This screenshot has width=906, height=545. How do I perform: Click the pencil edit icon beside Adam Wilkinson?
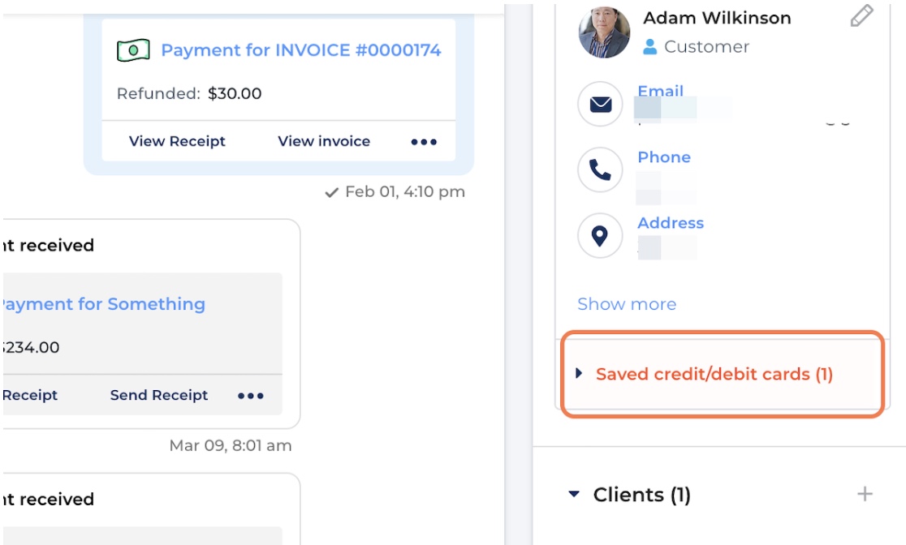tap(861, 15)
